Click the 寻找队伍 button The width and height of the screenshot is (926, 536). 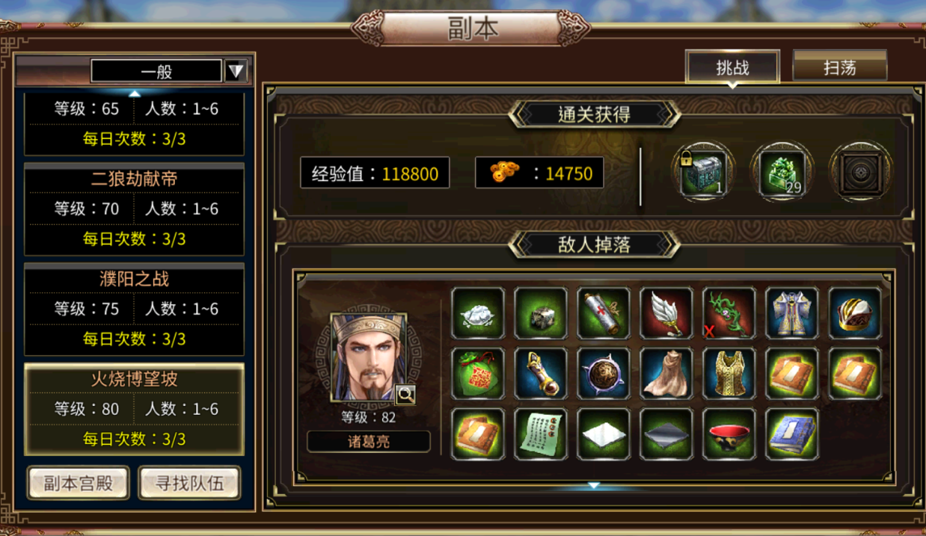pyautogui.click(x=190, y=483)
